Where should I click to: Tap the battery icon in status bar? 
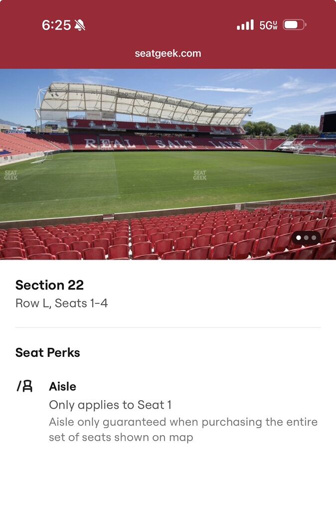click(x=295, y=24)
